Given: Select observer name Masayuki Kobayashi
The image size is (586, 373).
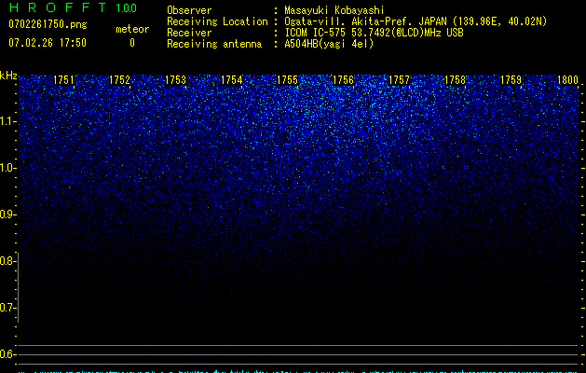Looking at the screenshot, I should click(334, 10).
